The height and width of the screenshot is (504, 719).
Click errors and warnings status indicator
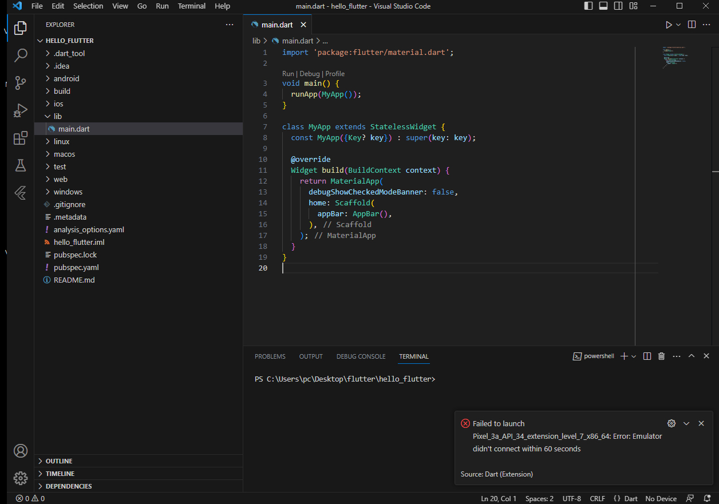click(30, 498)
